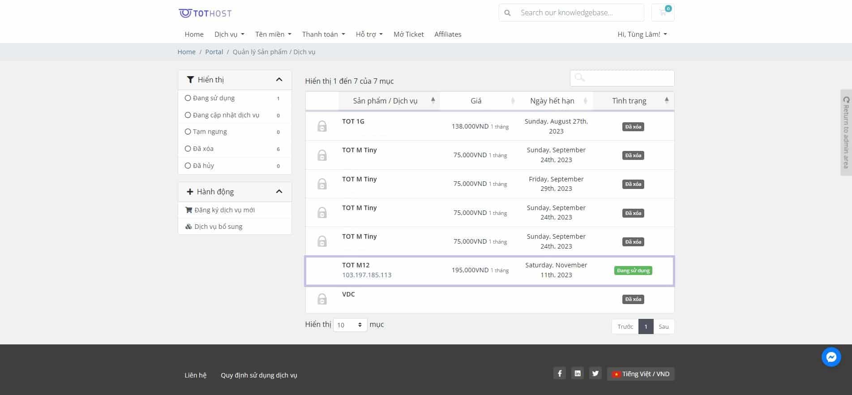This screenshot has width=852, height=395.
Task: Click the TOTHOST logo
Action: point(205,13)
